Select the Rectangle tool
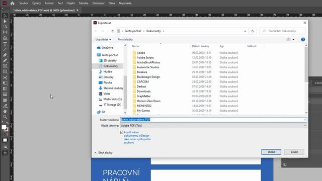 click(5, 71)
